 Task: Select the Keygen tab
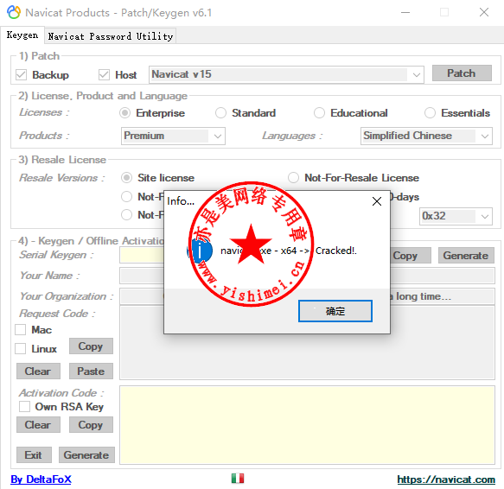coord(22,35)
